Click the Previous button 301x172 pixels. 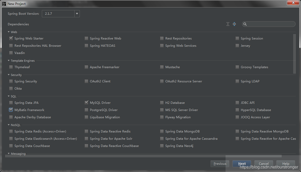[220, 164]
